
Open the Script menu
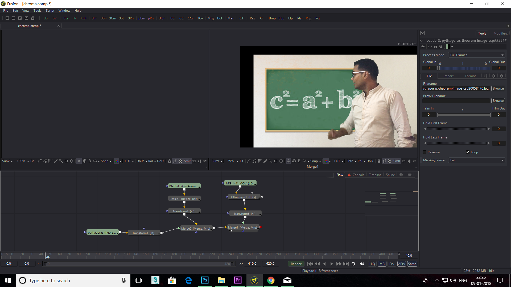(x=50, y=11)
